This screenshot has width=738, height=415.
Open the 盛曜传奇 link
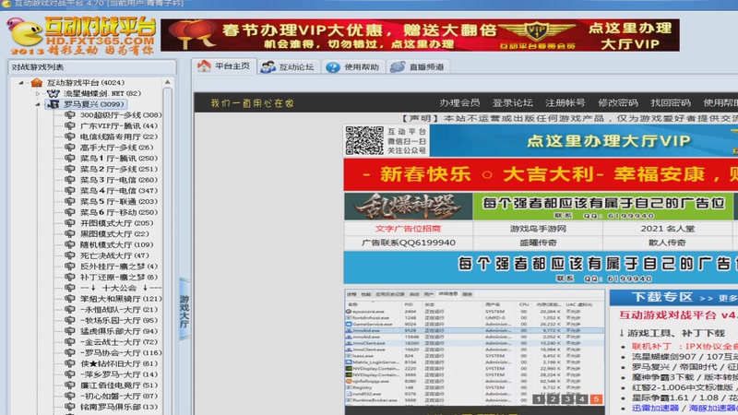[538, 243]
